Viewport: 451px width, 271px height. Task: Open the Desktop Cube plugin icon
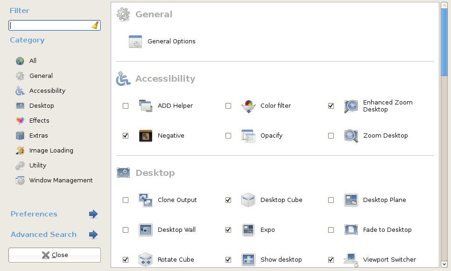pos(248,200)
